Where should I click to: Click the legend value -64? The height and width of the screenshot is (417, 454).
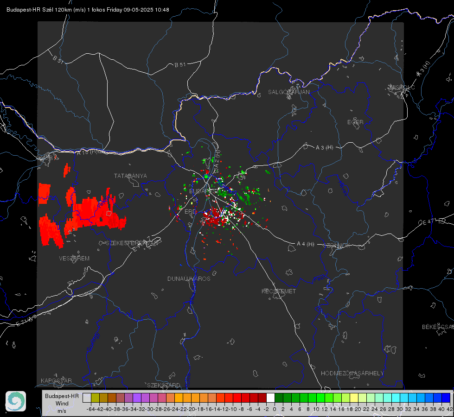(x=90, y=409)
